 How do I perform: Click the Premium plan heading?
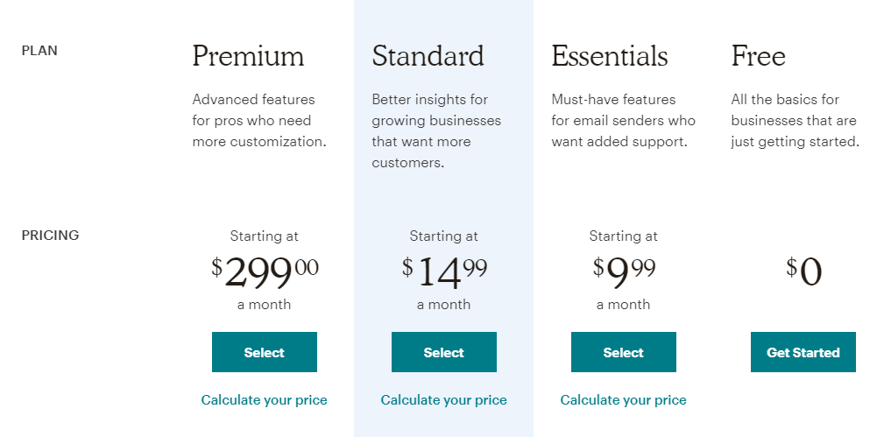(x=248, y=56)
